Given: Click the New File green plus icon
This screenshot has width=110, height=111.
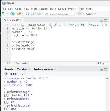Looking at the screenshot, I should pyautogui.click(x=3, y=14).
